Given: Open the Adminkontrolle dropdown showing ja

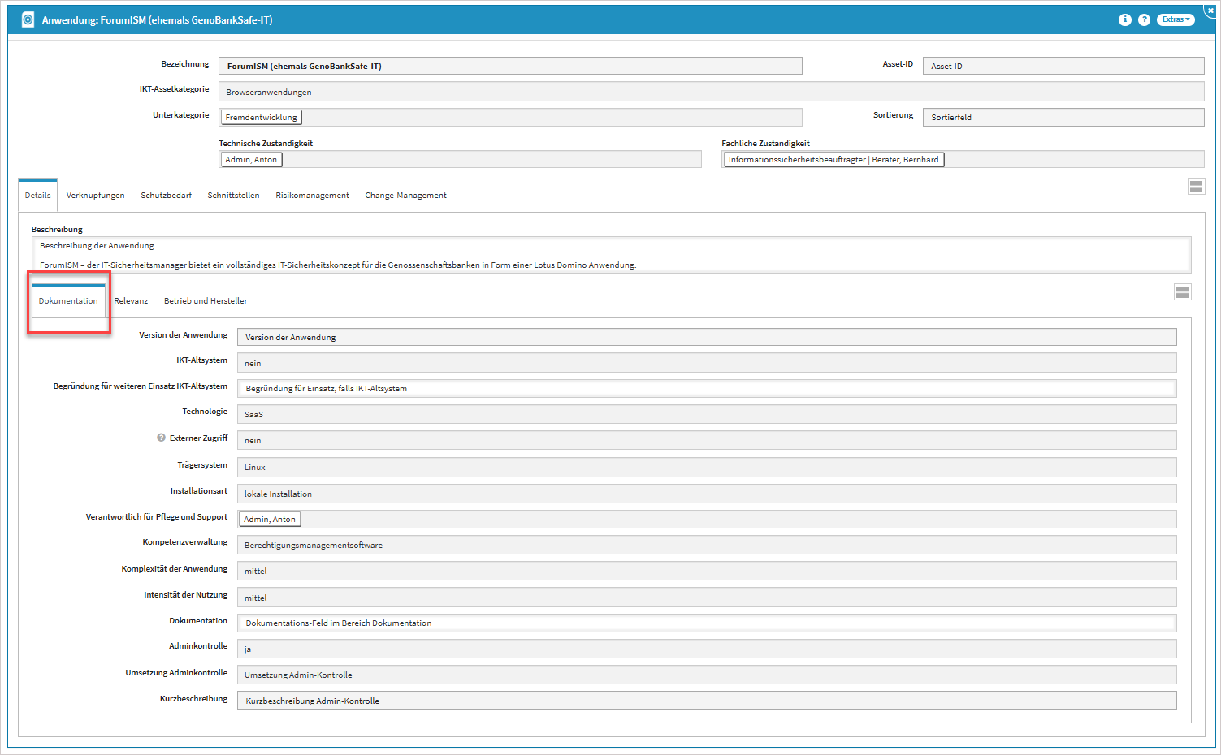Looking at the screenshot, I should (707, 649).
